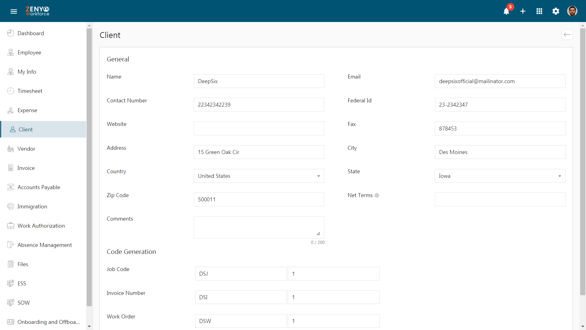
Task: Click the Name input field
Action: pyautogui.click(x=259, y=81)
